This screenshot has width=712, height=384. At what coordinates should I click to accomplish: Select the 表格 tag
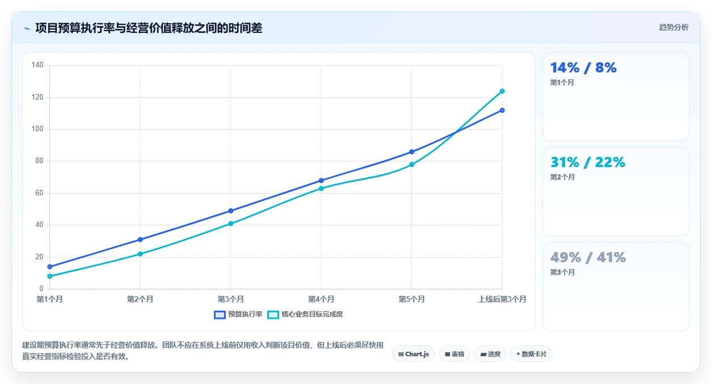pyautogui.click(x=454, y=354)
